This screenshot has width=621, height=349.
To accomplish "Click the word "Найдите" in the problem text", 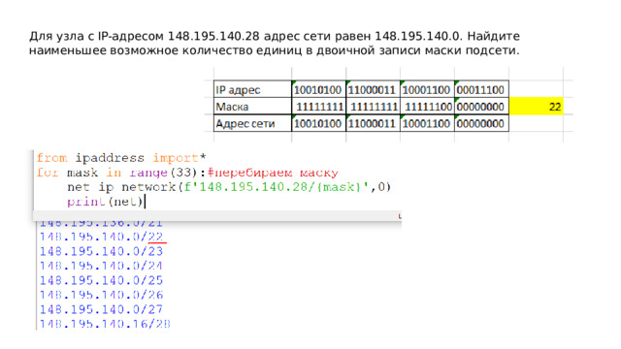I will tap(494, 36).
